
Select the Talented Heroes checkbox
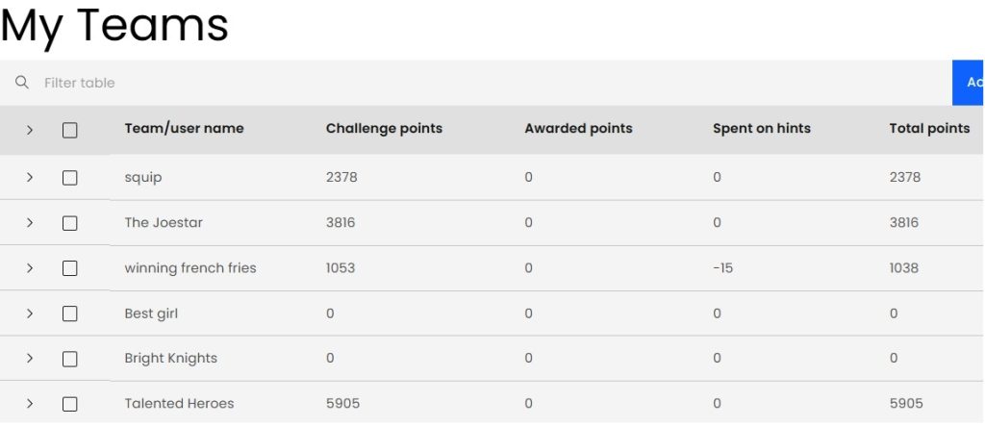(x=70, y=404)
